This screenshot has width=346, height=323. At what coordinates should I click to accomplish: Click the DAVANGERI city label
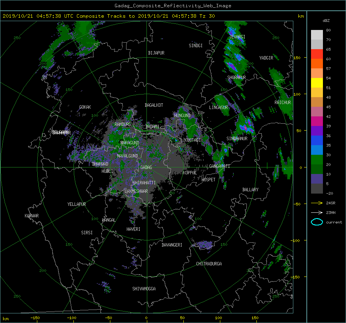click(x=172, y=245)
